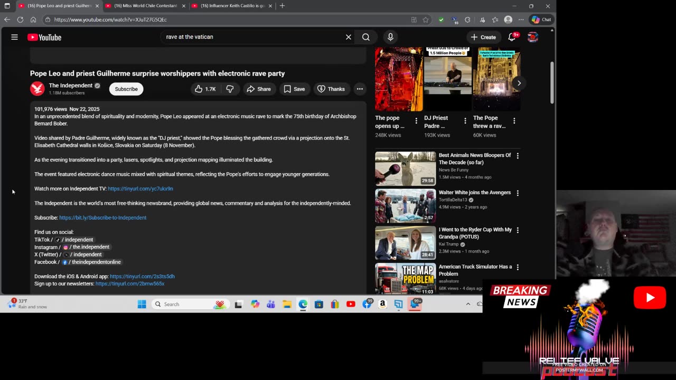Save the video to a playlist
676x380 pixels.
point(294,89)
